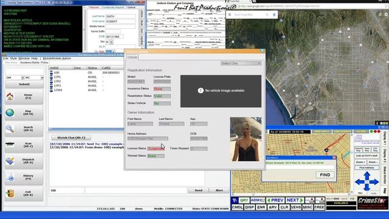The height and width of the screenshot is (219, 389).
Task: Click the first officer icon right of NEXT
Action: tap(309, 200)
